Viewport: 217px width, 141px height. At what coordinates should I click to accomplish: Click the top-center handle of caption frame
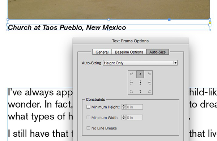pyautogui.click(x=109, y=19)
